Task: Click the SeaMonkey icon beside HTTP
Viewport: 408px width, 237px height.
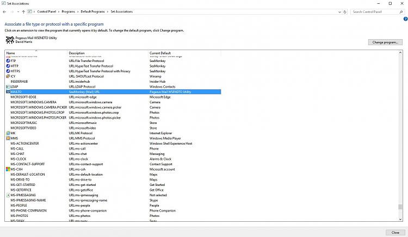Action: [x=8, y=66]
